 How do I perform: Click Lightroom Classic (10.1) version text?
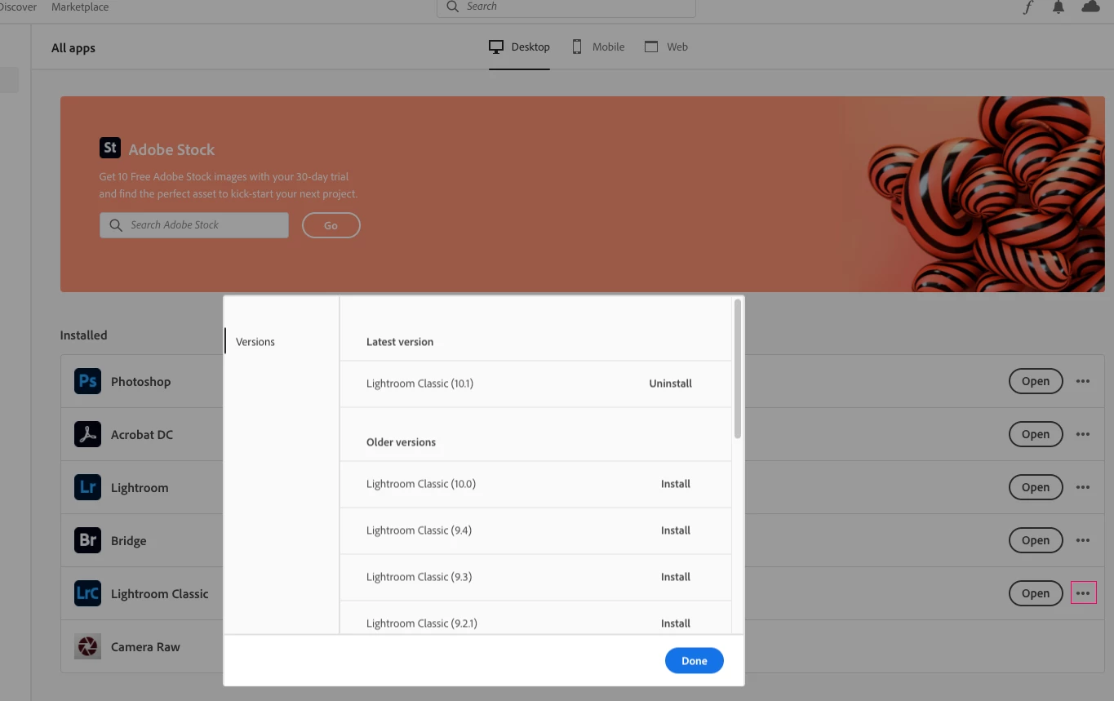click(x=419, y=384)
